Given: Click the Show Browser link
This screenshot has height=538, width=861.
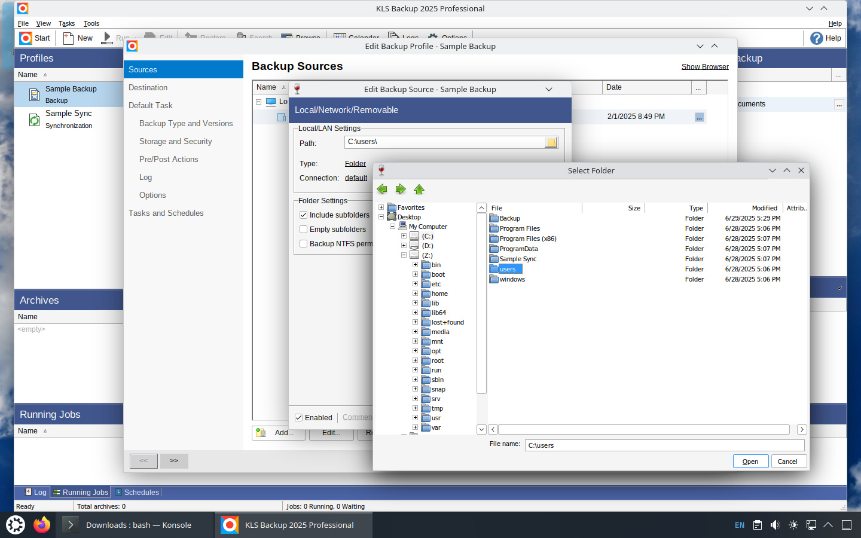Looking at the screenshot, I should [x=705, y=67].
